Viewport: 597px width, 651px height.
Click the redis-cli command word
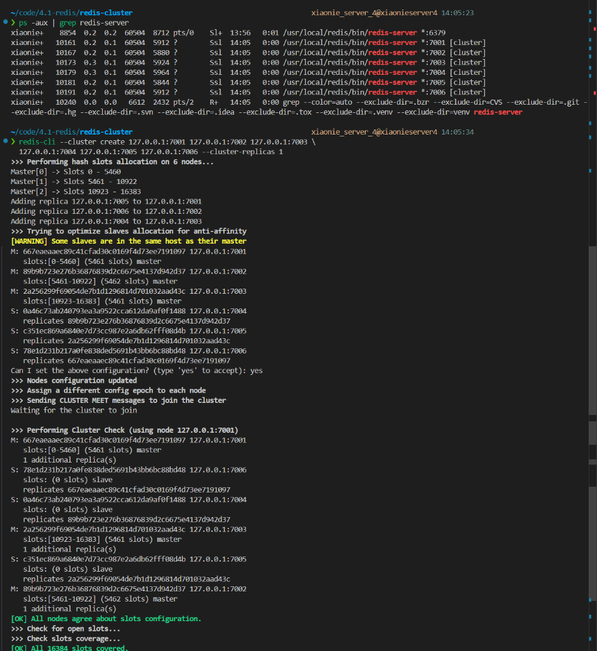pyautogui.click(x=37, y=142)
